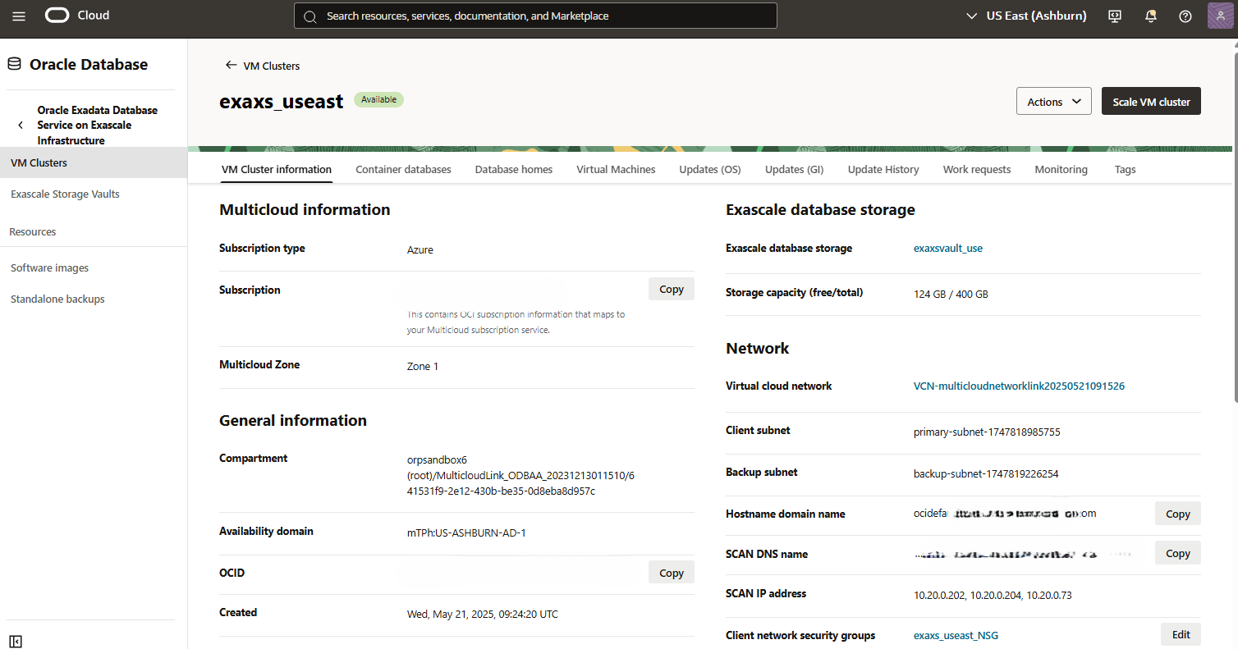Click the help question mark icon
Image resolution: width=1238 pixels, height=649 pixels.
coord(1183,16)
